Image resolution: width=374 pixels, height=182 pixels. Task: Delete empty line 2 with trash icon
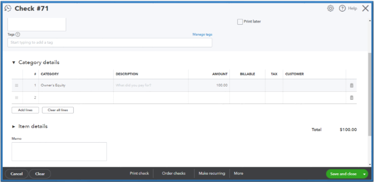352,98
